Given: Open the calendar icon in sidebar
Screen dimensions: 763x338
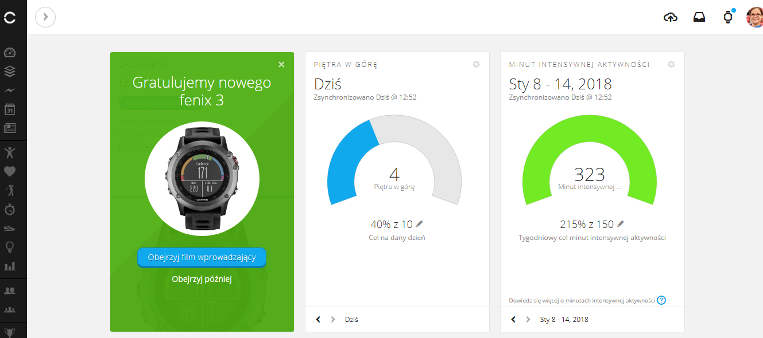Looking at the screenshot, I should click(x=10, y=109).
